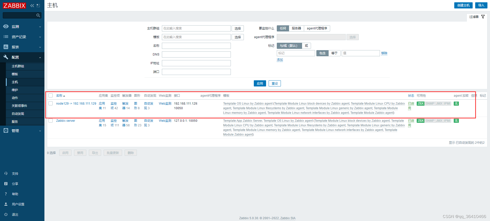
Task: Select 任何 monitoring option
Action: (x=283, y=28)
